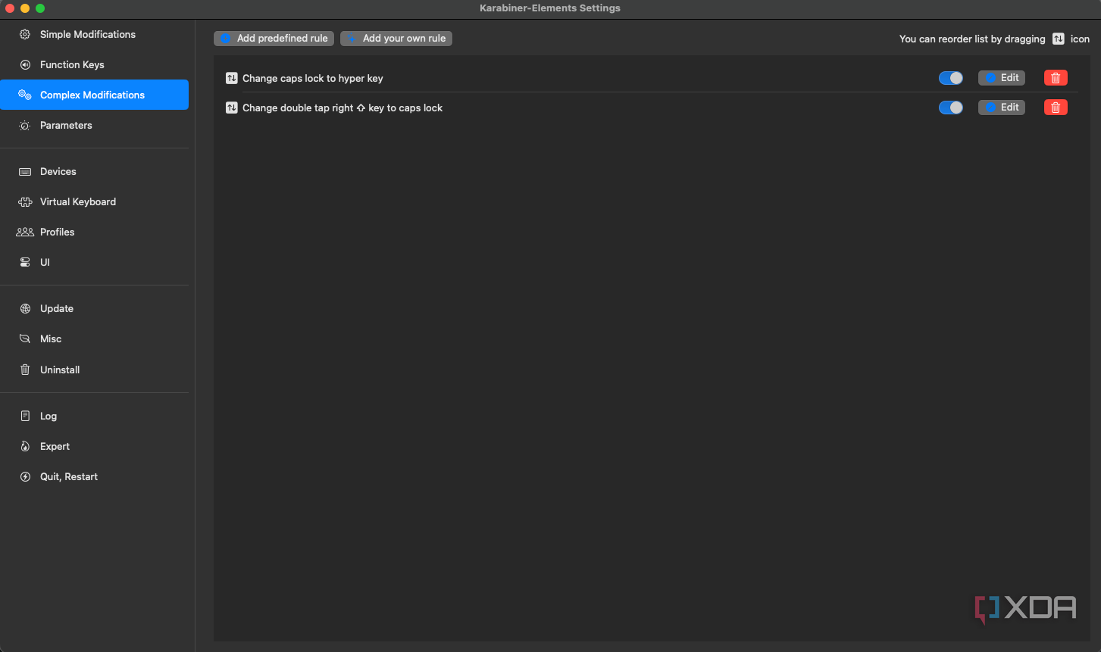Viewport: 1101px width, 652px height.
Task: Delete the caps lock to hyper key rule
Action: 1056,77
